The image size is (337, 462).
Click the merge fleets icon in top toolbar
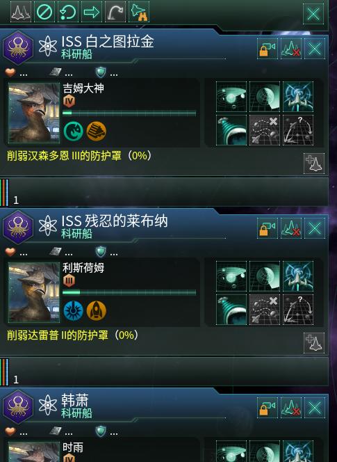(x=21, y=12)
